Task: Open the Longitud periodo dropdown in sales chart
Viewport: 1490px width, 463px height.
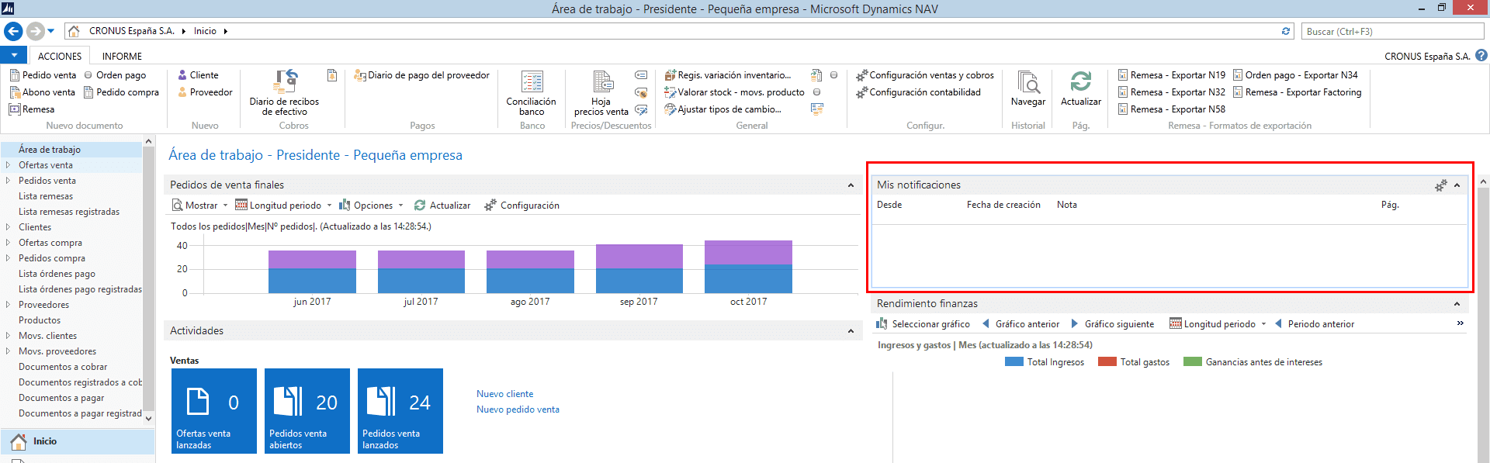Action: 285,206
